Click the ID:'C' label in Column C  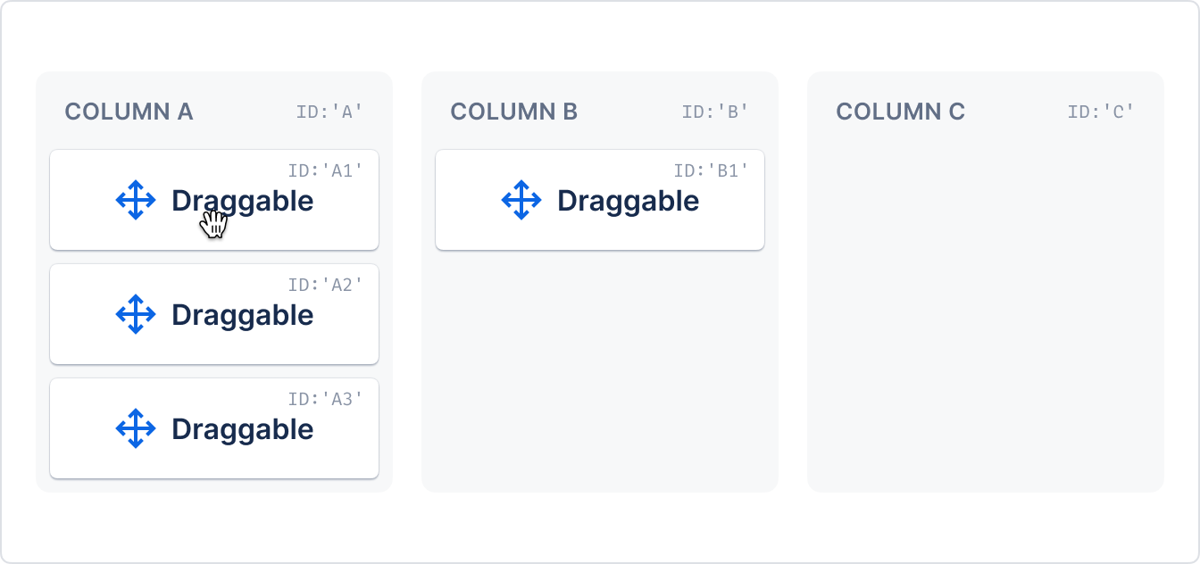1101,112
